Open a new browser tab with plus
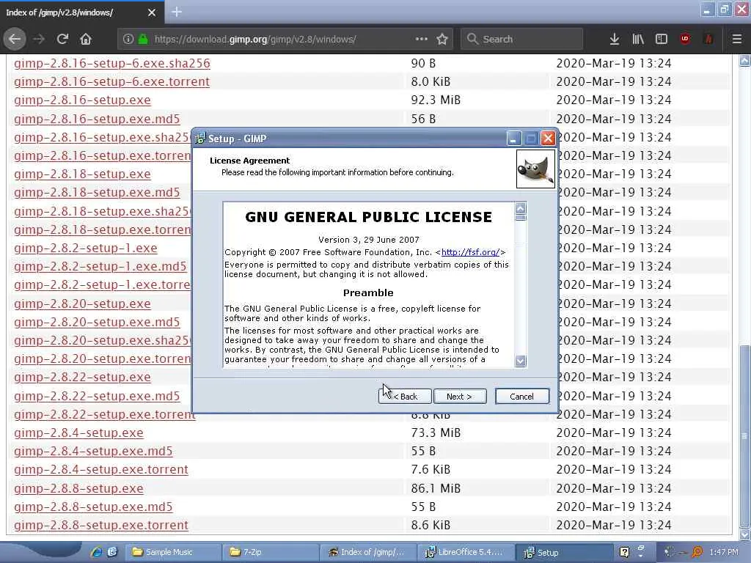The width and height of the screenshot is (751, 563). (177, 12)
